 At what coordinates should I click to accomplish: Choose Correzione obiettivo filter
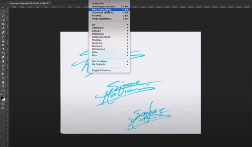109,13
